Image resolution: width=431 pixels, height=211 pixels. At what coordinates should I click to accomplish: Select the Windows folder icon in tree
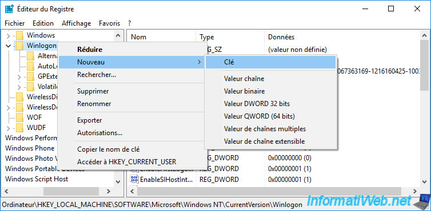click(x=20, y=35)
